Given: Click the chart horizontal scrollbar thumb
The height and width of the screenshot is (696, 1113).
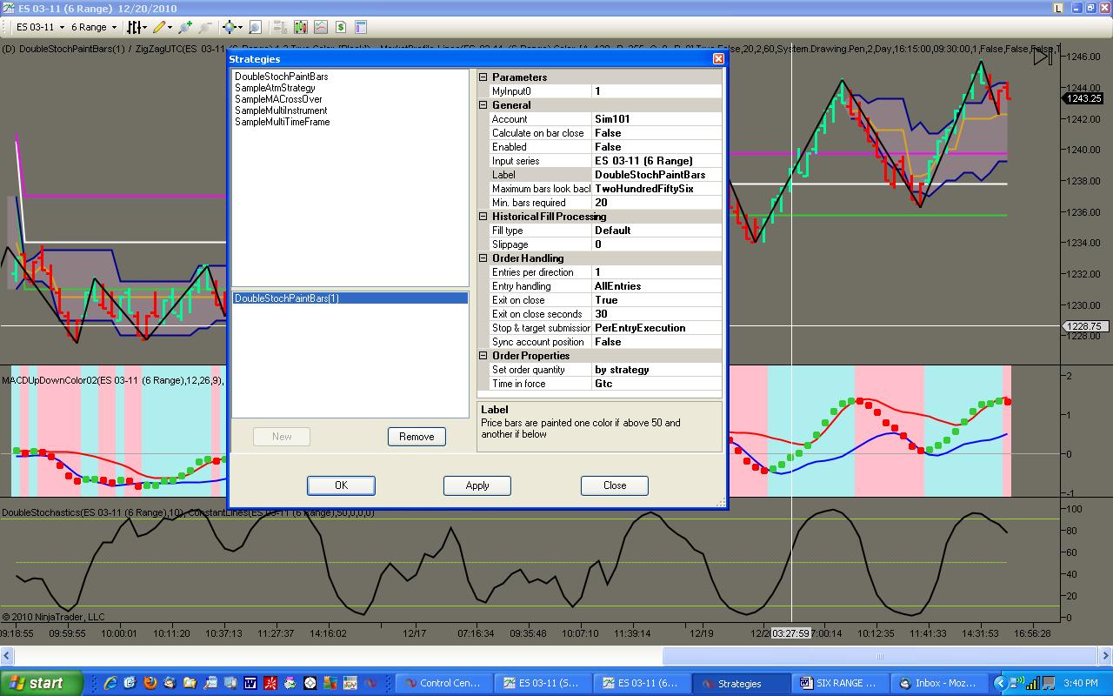Looking at the screenshot, I should pyautogui.click(x=878, y=656).
